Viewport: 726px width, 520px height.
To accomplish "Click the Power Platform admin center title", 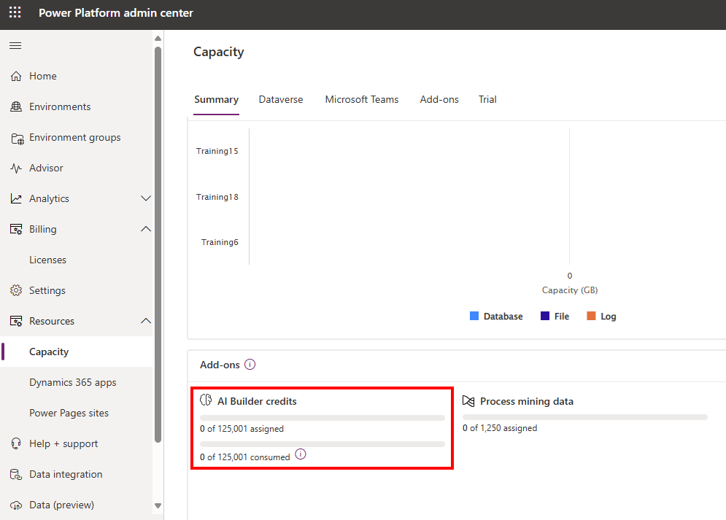I will click(116, 13).
